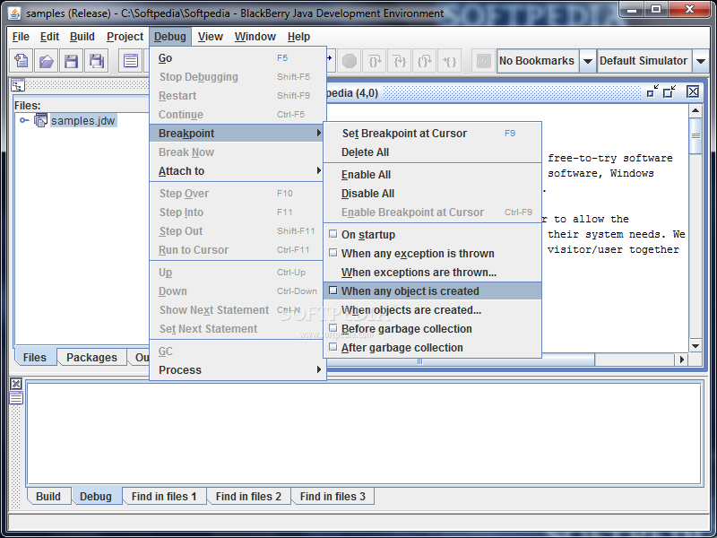Click the binary digits toolbar icon
The height and width of the screenshot is (538, 717).
483,61
